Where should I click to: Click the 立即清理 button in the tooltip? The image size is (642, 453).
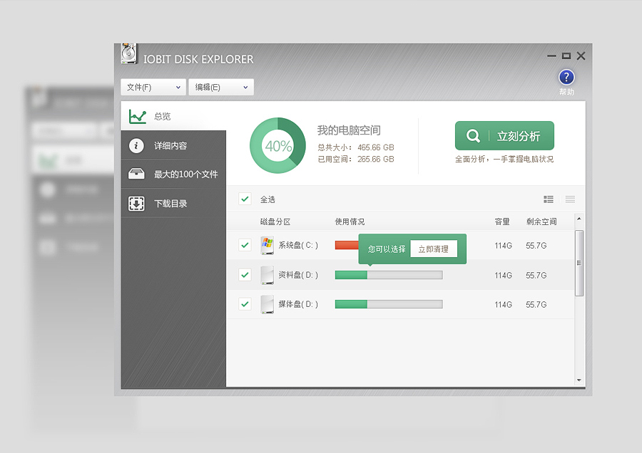[x=434, y=249]
